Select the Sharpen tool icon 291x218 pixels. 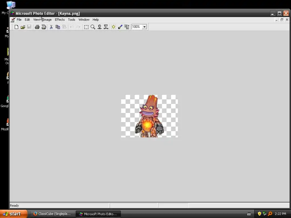(106, 27)
